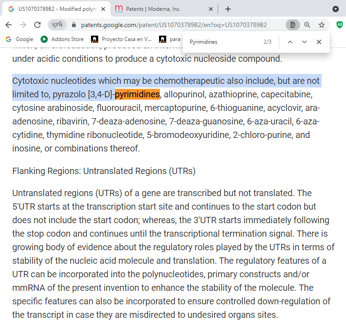Click the green AB extension icon
Screen dimensions: 346x321
click(339, 25)
